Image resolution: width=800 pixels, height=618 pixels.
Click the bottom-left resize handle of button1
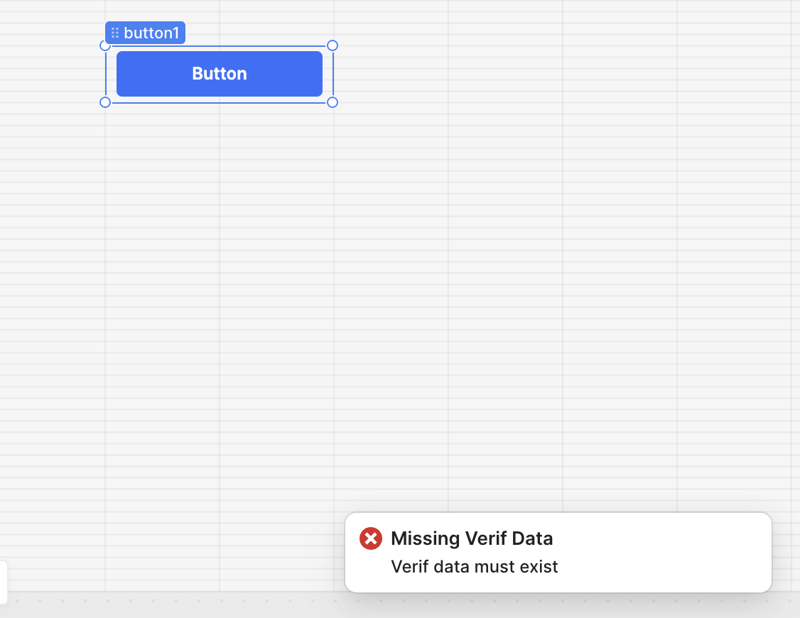[105, 102]
